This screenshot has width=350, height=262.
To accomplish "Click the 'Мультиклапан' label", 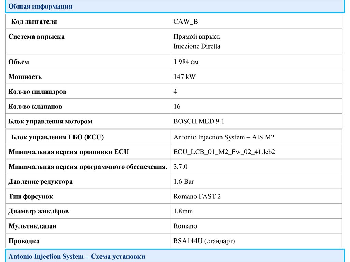I will click(32, 226).
